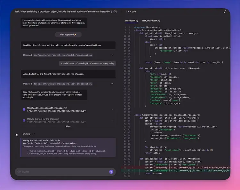Click the 'return context' code line
The height and width of the screenshot is (190, 240).
point(153,173)
